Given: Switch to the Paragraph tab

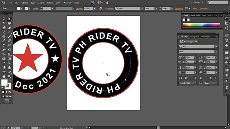Looking at the screenshot, I should tap(195, 37).
